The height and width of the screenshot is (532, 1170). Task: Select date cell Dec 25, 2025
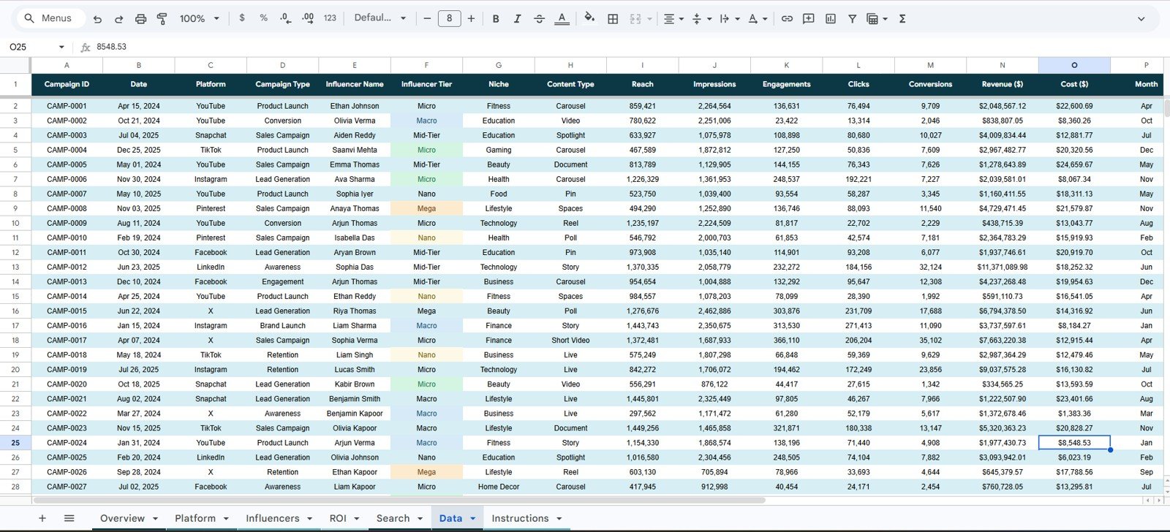click(x=139, y=151)
